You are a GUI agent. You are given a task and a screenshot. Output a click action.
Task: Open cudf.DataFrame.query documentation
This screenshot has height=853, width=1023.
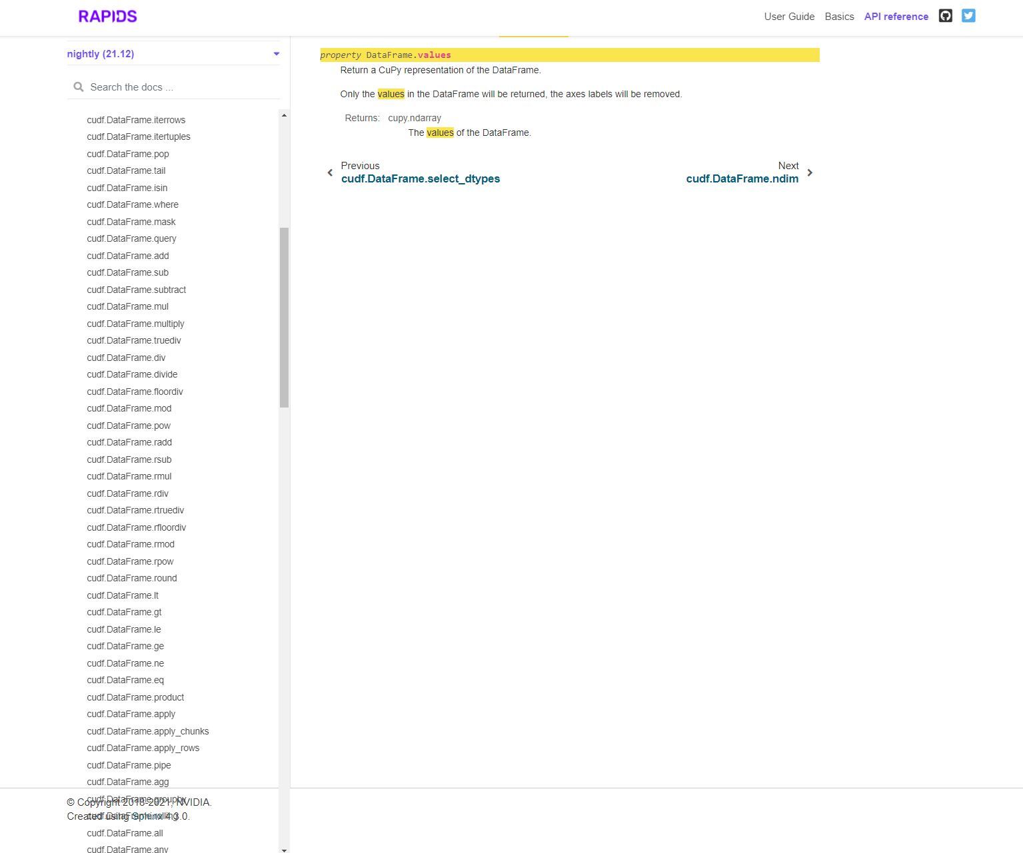coord(131,238)
